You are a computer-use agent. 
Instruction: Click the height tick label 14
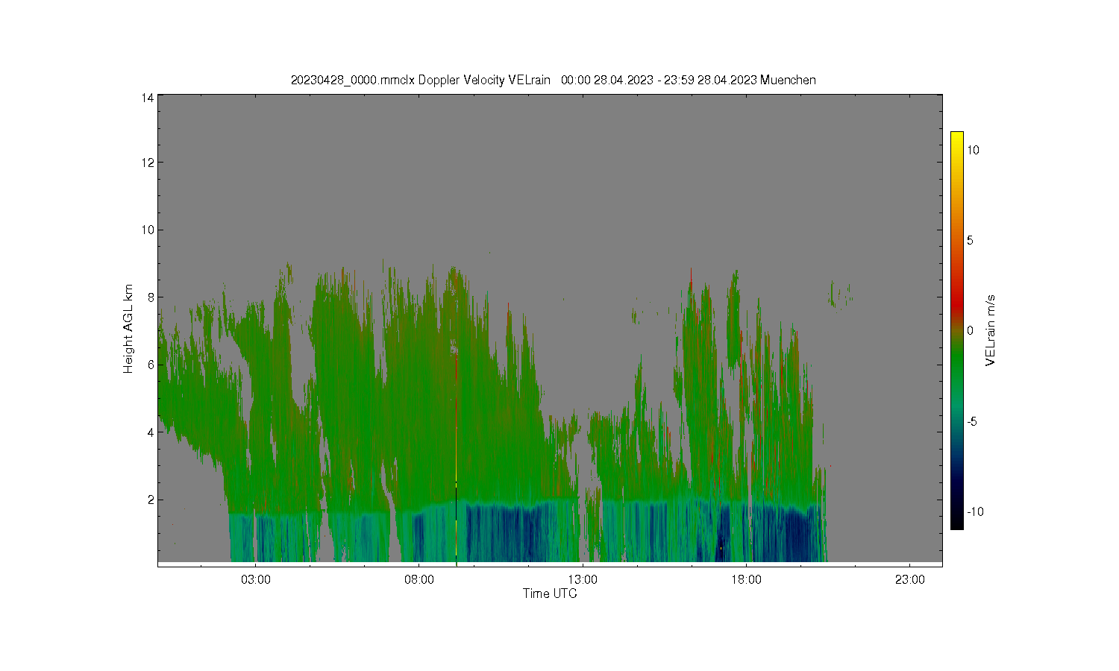coord(148,98)
